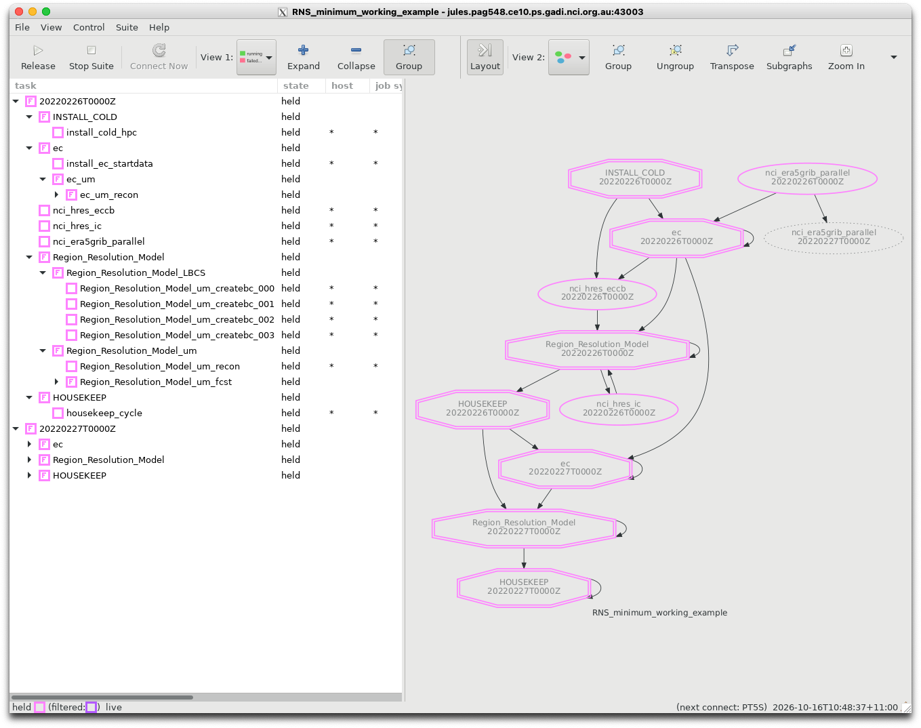Click held state icon in status bar

[40, 708]
